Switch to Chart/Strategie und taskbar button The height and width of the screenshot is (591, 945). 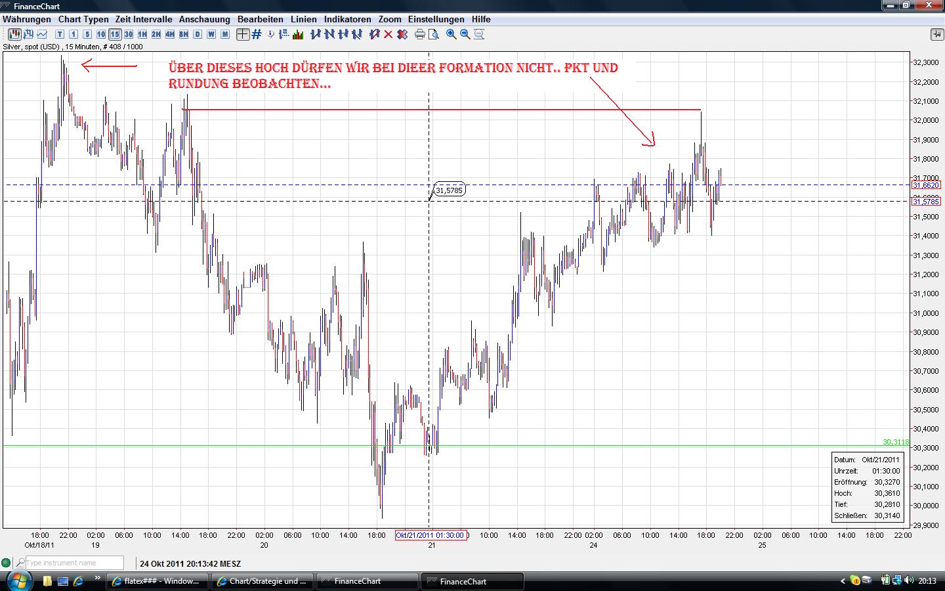coord(263,581)
